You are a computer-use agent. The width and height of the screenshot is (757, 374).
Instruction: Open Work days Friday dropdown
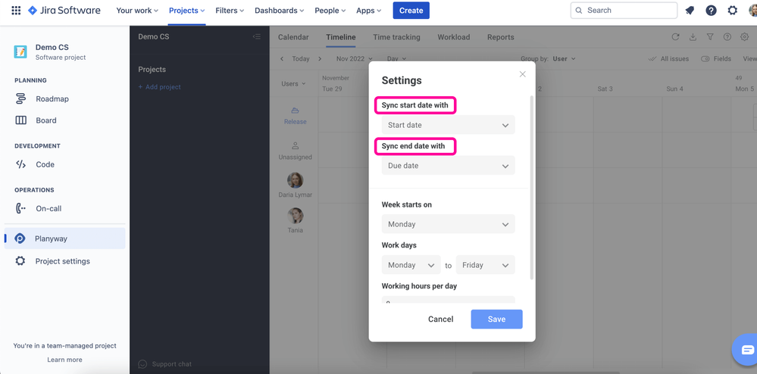(x=485, y=265)
